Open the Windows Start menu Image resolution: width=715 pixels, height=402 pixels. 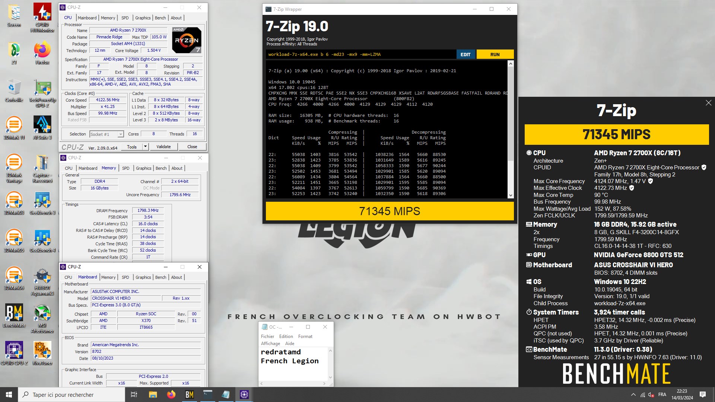9,395
